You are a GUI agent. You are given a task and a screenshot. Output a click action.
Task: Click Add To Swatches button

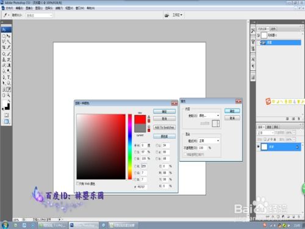(164, 128)
